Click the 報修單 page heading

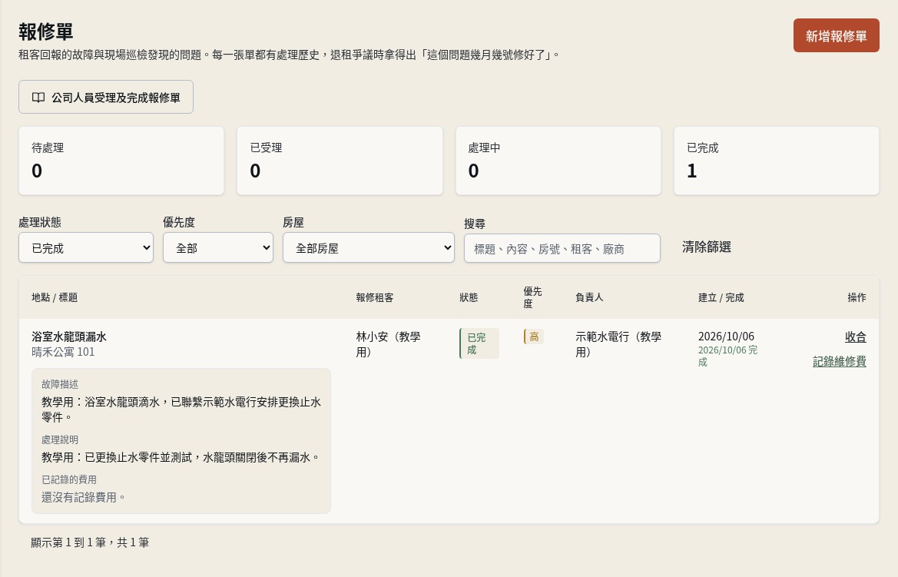pos(46,32)
